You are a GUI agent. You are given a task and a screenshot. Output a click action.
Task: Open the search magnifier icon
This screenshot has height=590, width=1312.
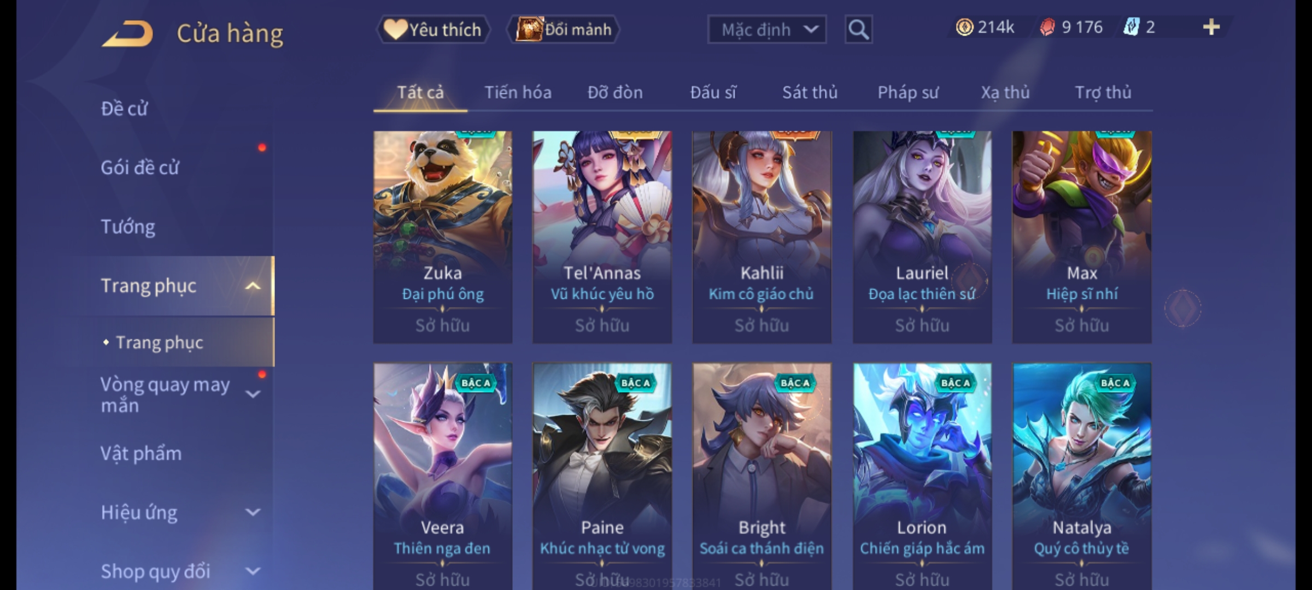[858, 29]
